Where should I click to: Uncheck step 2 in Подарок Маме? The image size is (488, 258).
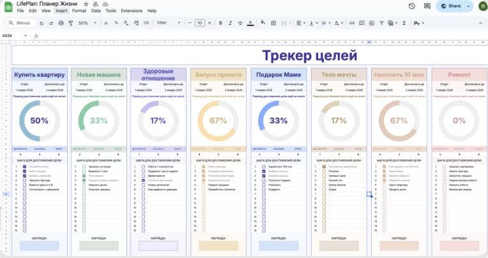click(264, 171)
